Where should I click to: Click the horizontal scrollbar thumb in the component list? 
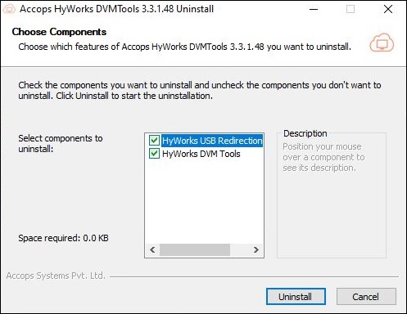click(x=195, y=249)
